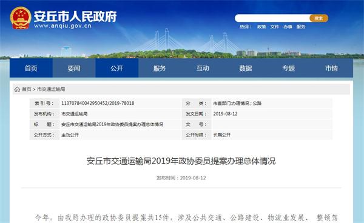This screenshot has height=223, width=364.
Task: Click 主动公开 disclosure method value
Action: (70, 135)
